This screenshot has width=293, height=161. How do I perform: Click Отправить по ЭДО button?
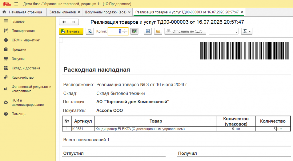(185, 31)
